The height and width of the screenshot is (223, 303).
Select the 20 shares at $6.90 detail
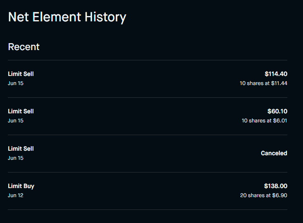263,195
